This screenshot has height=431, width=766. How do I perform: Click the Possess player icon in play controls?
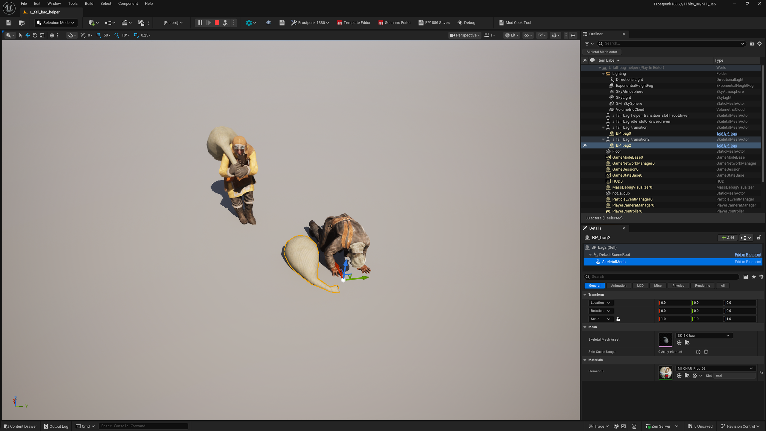click(225, 23)
